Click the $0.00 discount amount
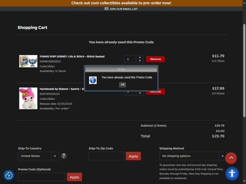Image resolution: width=246 pixels, height=184 pixels. (220, 131)
